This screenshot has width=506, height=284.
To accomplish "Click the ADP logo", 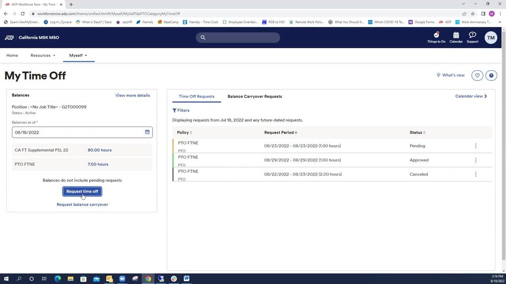I will (9, 37).
